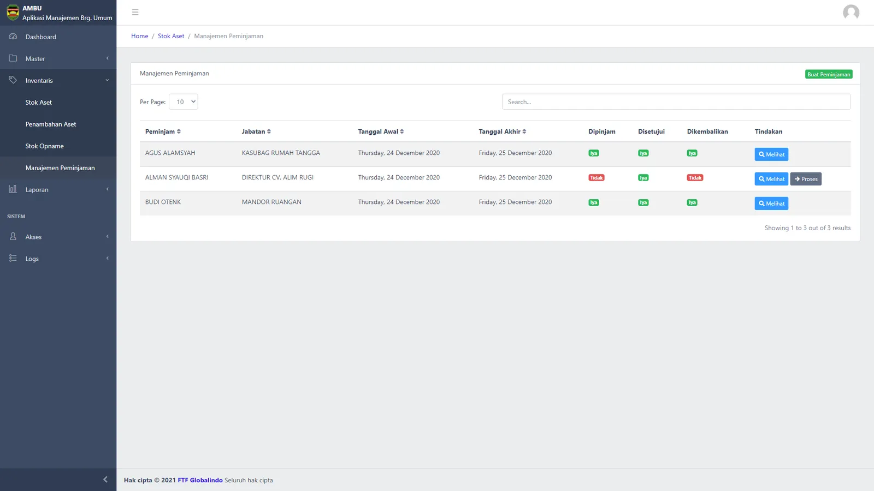The width and height of the screenshot is (874, 491).
Task: Focus the Search input field
Action: click(x=676, y=102)
